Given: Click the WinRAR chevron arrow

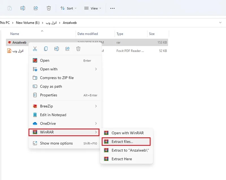Looking at the screenshot, I should click(96, 132).
